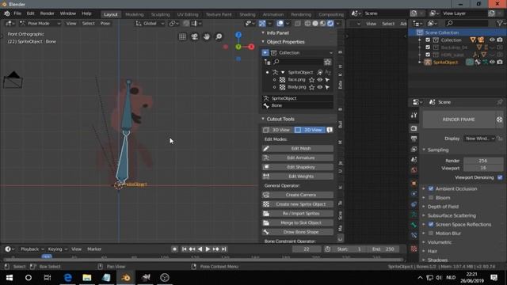The image size is (507, 285).
Task: Select wireframe shading mode icon
Action: (x=307, y=23)
